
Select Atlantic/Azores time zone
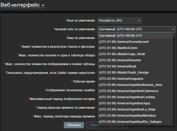click(118, 48)
